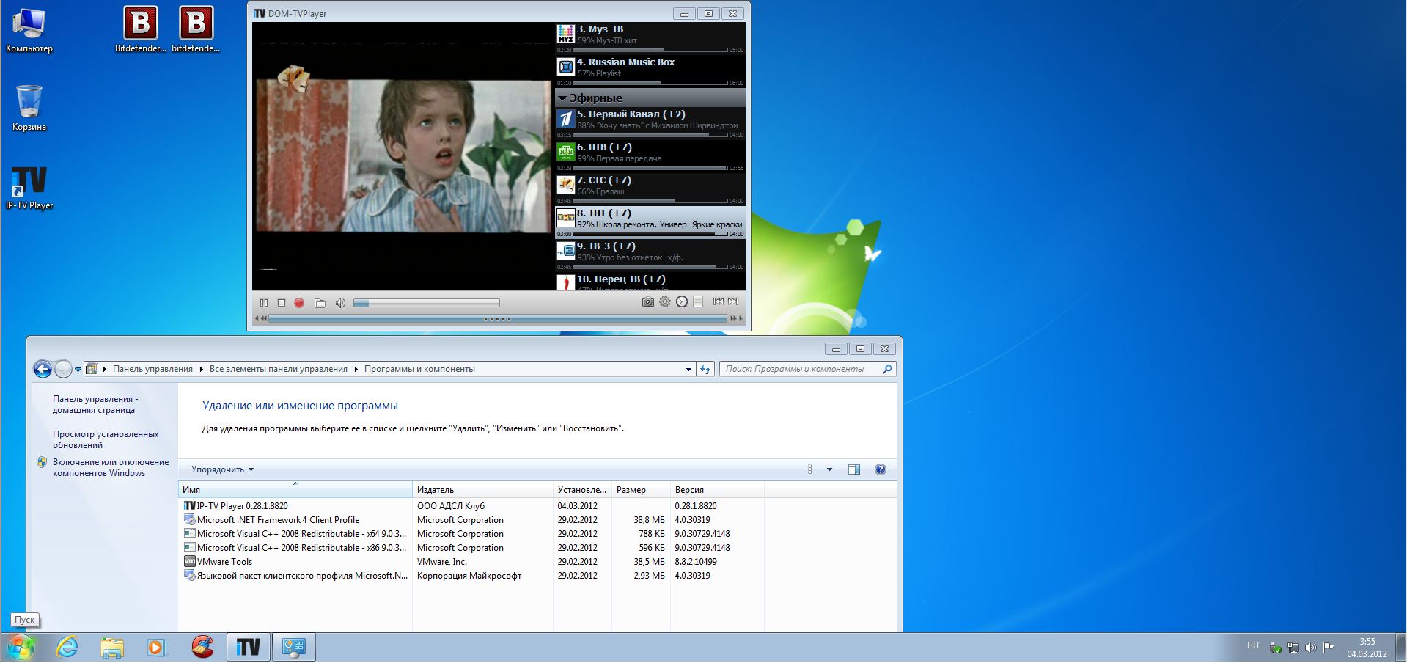
Task: Select channel 8 ТНТ (+7)
Action: point(650,222)
